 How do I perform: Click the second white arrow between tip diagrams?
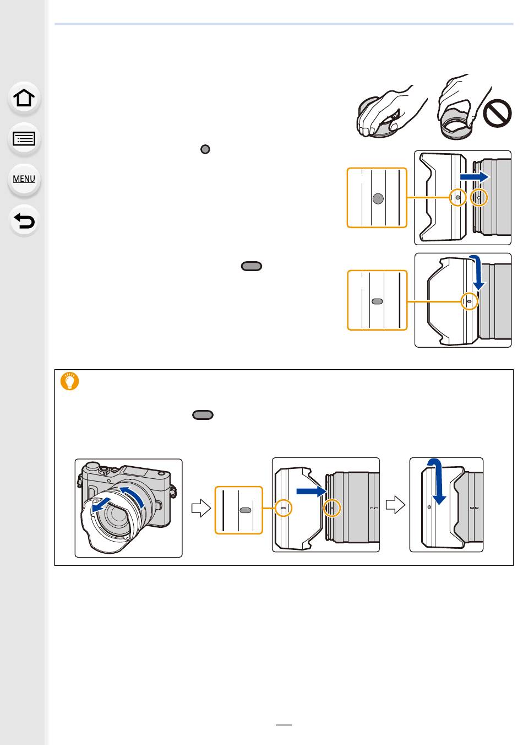coord(396,504)
